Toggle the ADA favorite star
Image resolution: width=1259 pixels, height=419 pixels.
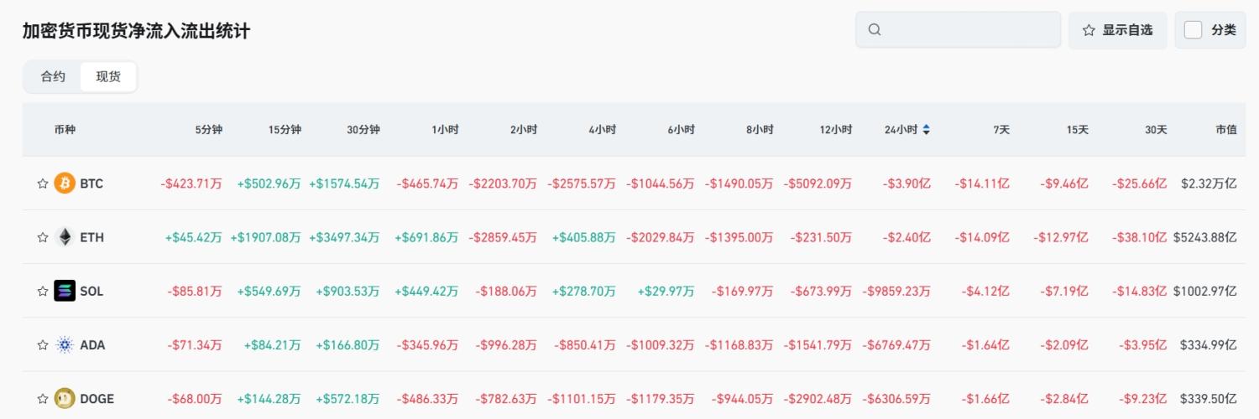coord(43,344)
